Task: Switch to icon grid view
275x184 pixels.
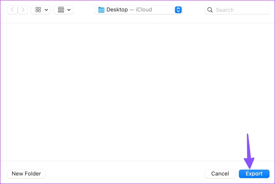Action: pyautogui.click(x=38, y=10)
